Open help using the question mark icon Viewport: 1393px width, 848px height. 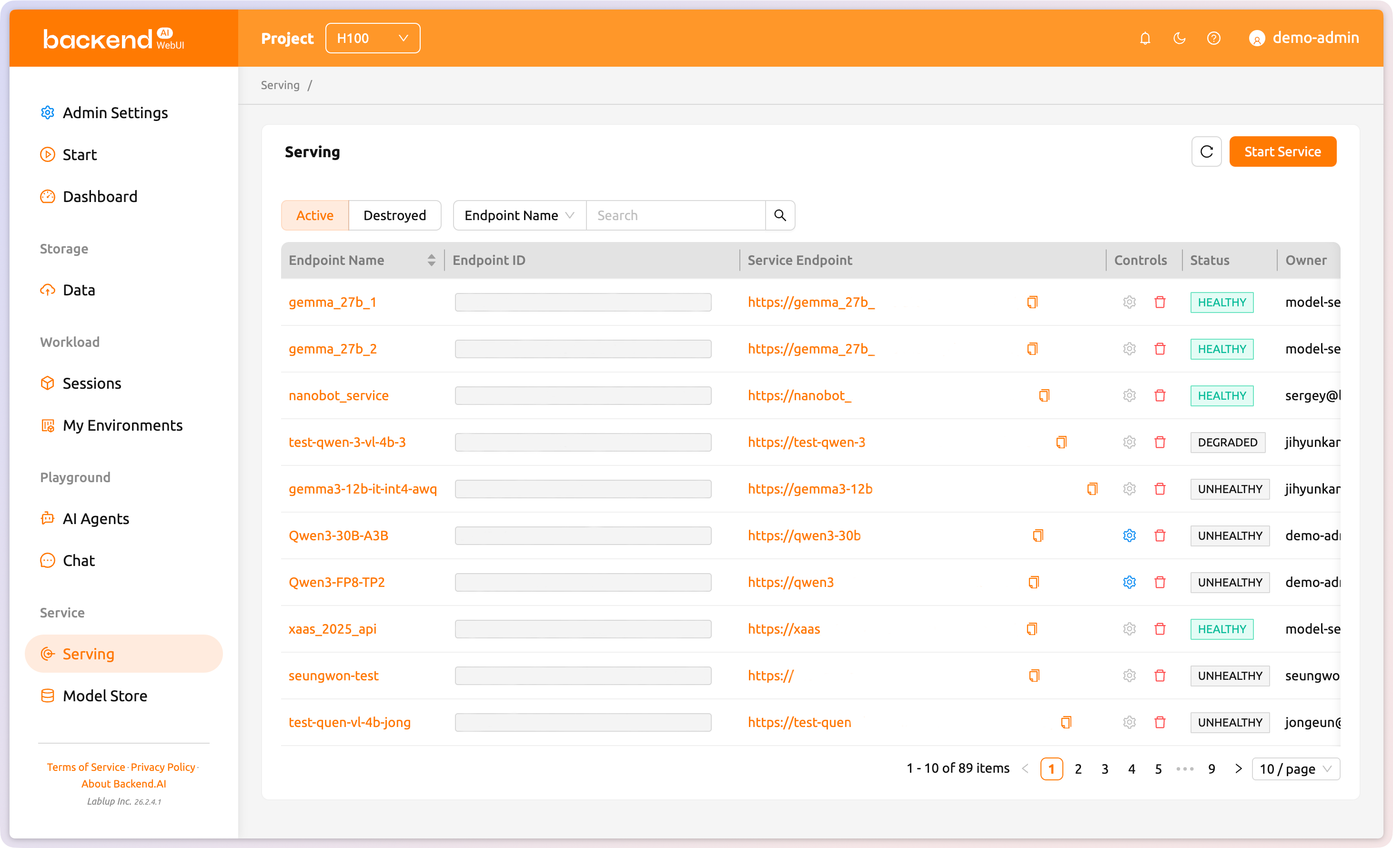[x=1214, y=38]
